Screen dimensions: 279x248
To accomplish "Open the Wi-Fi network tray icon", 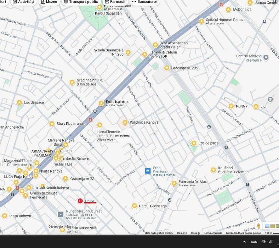I will 263,242.
